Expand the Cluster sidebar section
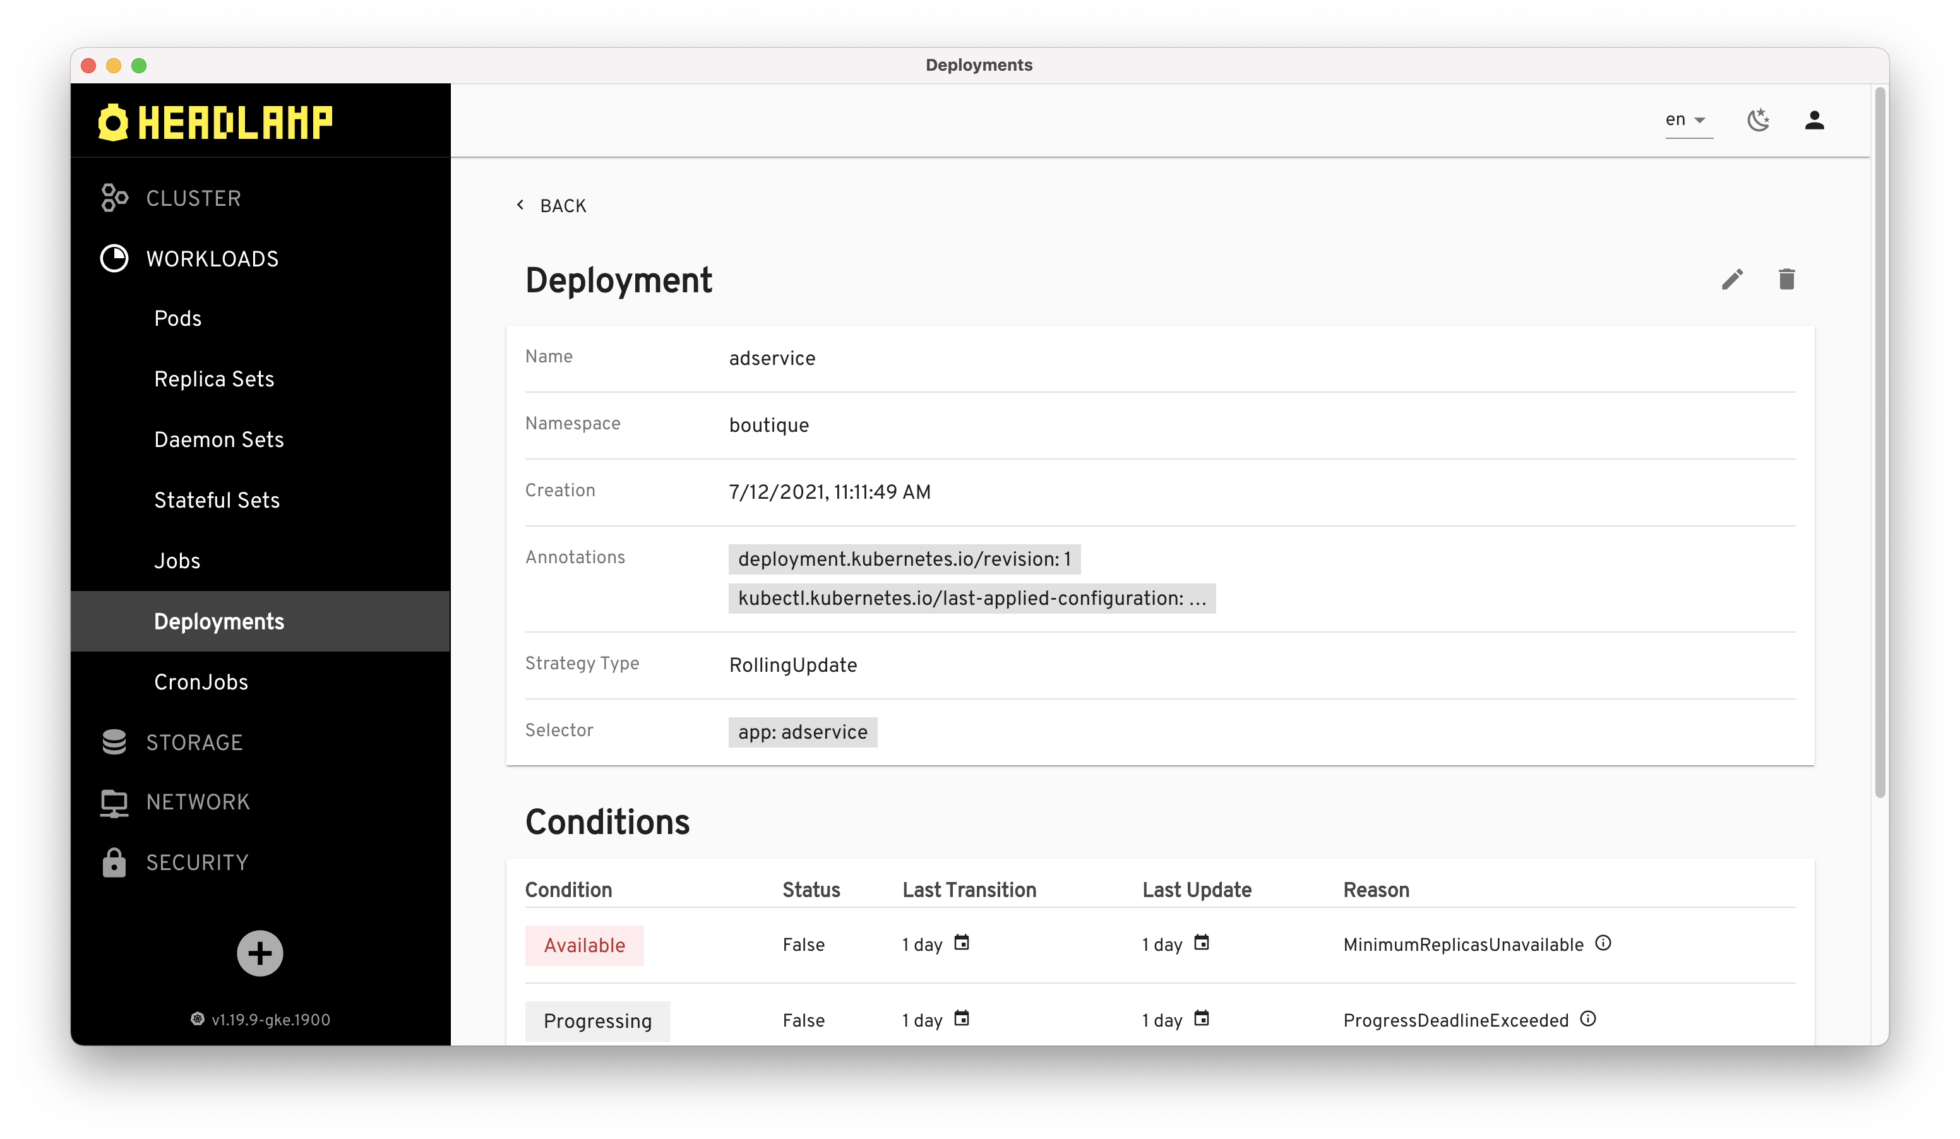The image size is (1960, 1139). 194,198
